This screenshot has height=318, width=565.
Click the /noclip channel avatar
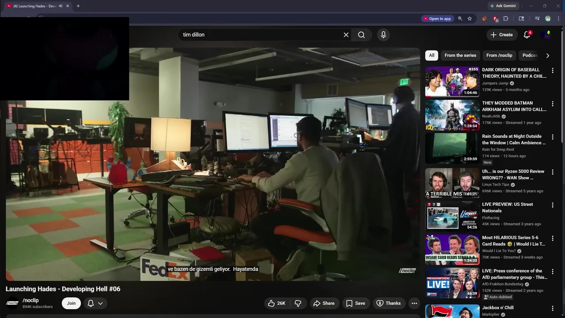click(12, 303)
